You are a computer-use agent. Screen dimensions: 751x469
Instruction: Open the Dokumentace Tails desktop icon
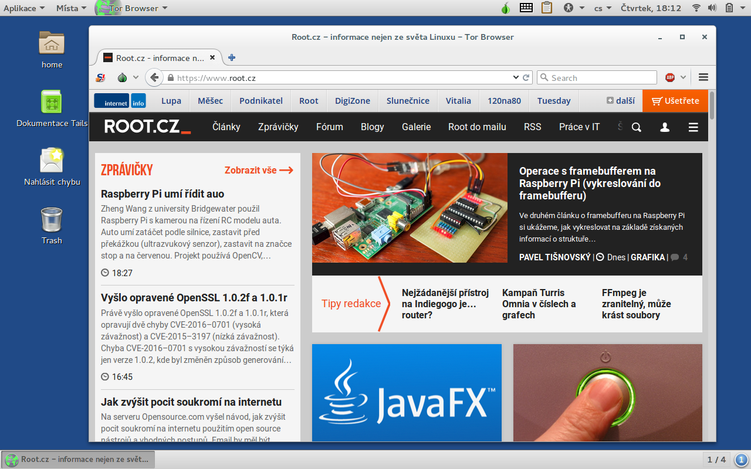pyautogui.click(x=52, y=101)
